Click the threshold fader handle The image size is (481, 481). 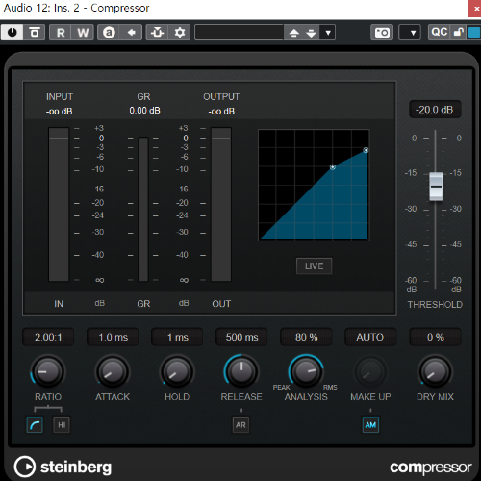pyautogui.click(x=436, y=187)
